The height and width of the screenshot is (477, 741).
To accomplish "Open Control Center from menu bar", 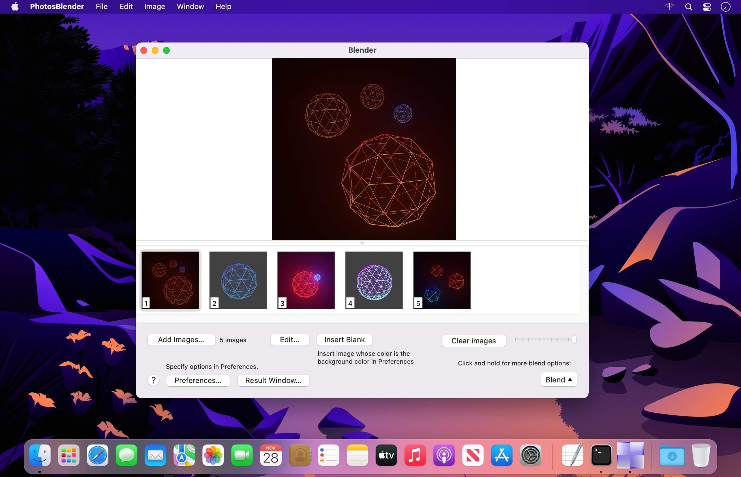I will pos(707,7).
